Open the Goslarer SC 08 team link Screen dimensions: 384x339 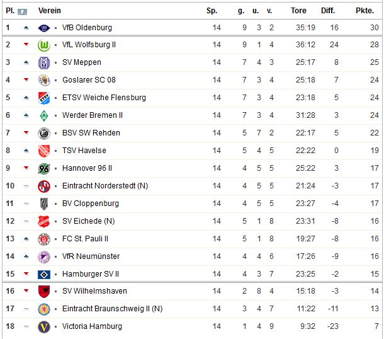89,80
